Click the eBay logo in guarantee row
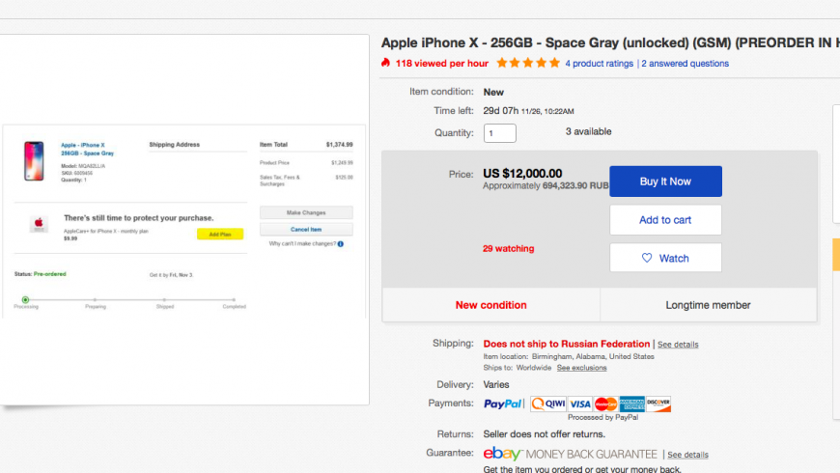The width and height of the screenshot is (840, 473). (x=502, y=454)
